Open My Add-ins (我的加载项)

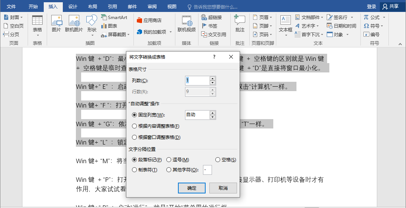[154, 32]
